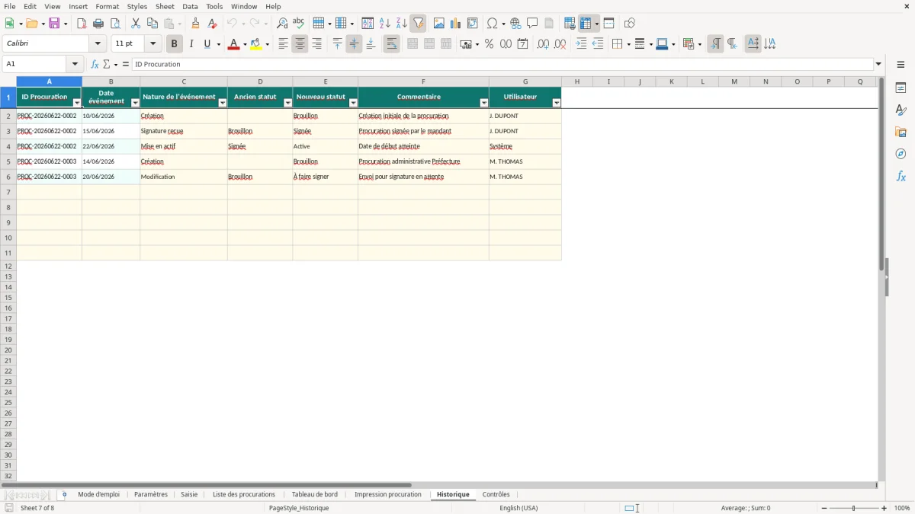
Task: Open the sidebar Gallery panel
Action: tap(901, 132)
